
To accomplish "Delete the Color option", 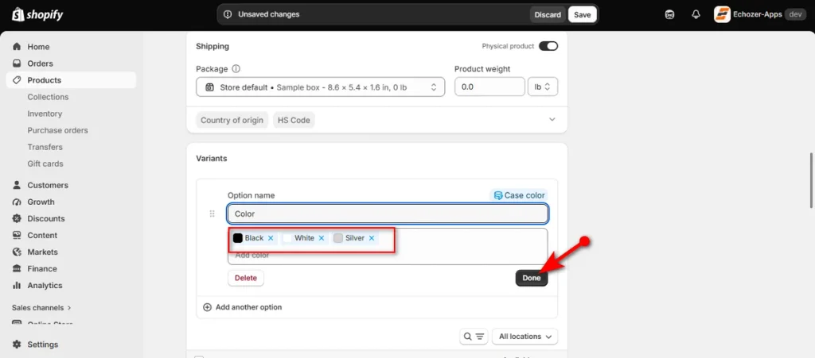I will [x=246, y=278].
